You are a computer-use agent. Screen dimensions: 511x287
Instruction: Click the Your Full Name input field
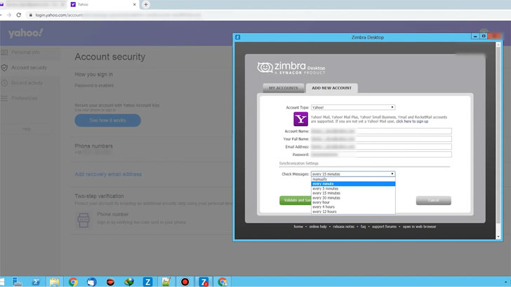point(381,139)
